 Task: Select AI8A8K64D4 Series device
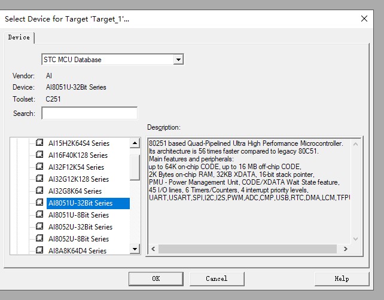(x=77, y=251)
